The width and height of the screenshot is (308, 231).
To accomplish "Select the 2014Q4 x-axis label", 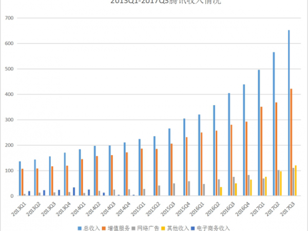I will point(124,209).
